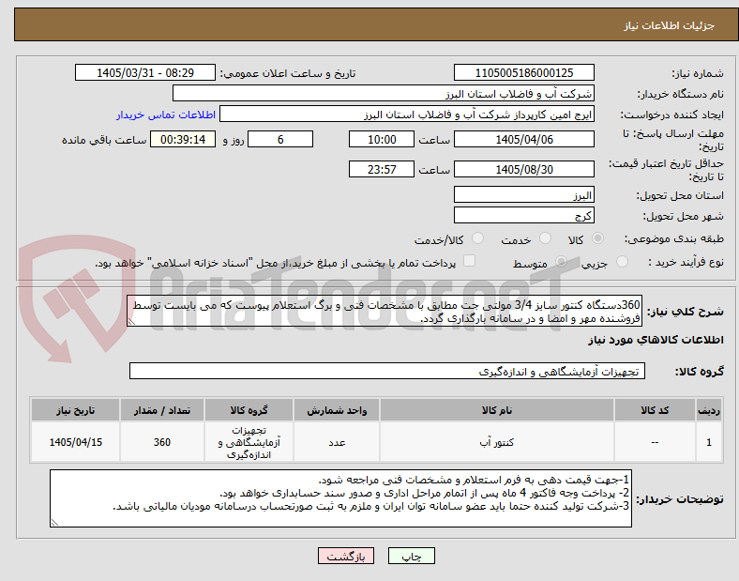Screen dimensions: 739x581
Task: Click the delivery city field کرج
Action: coord(523,216)
